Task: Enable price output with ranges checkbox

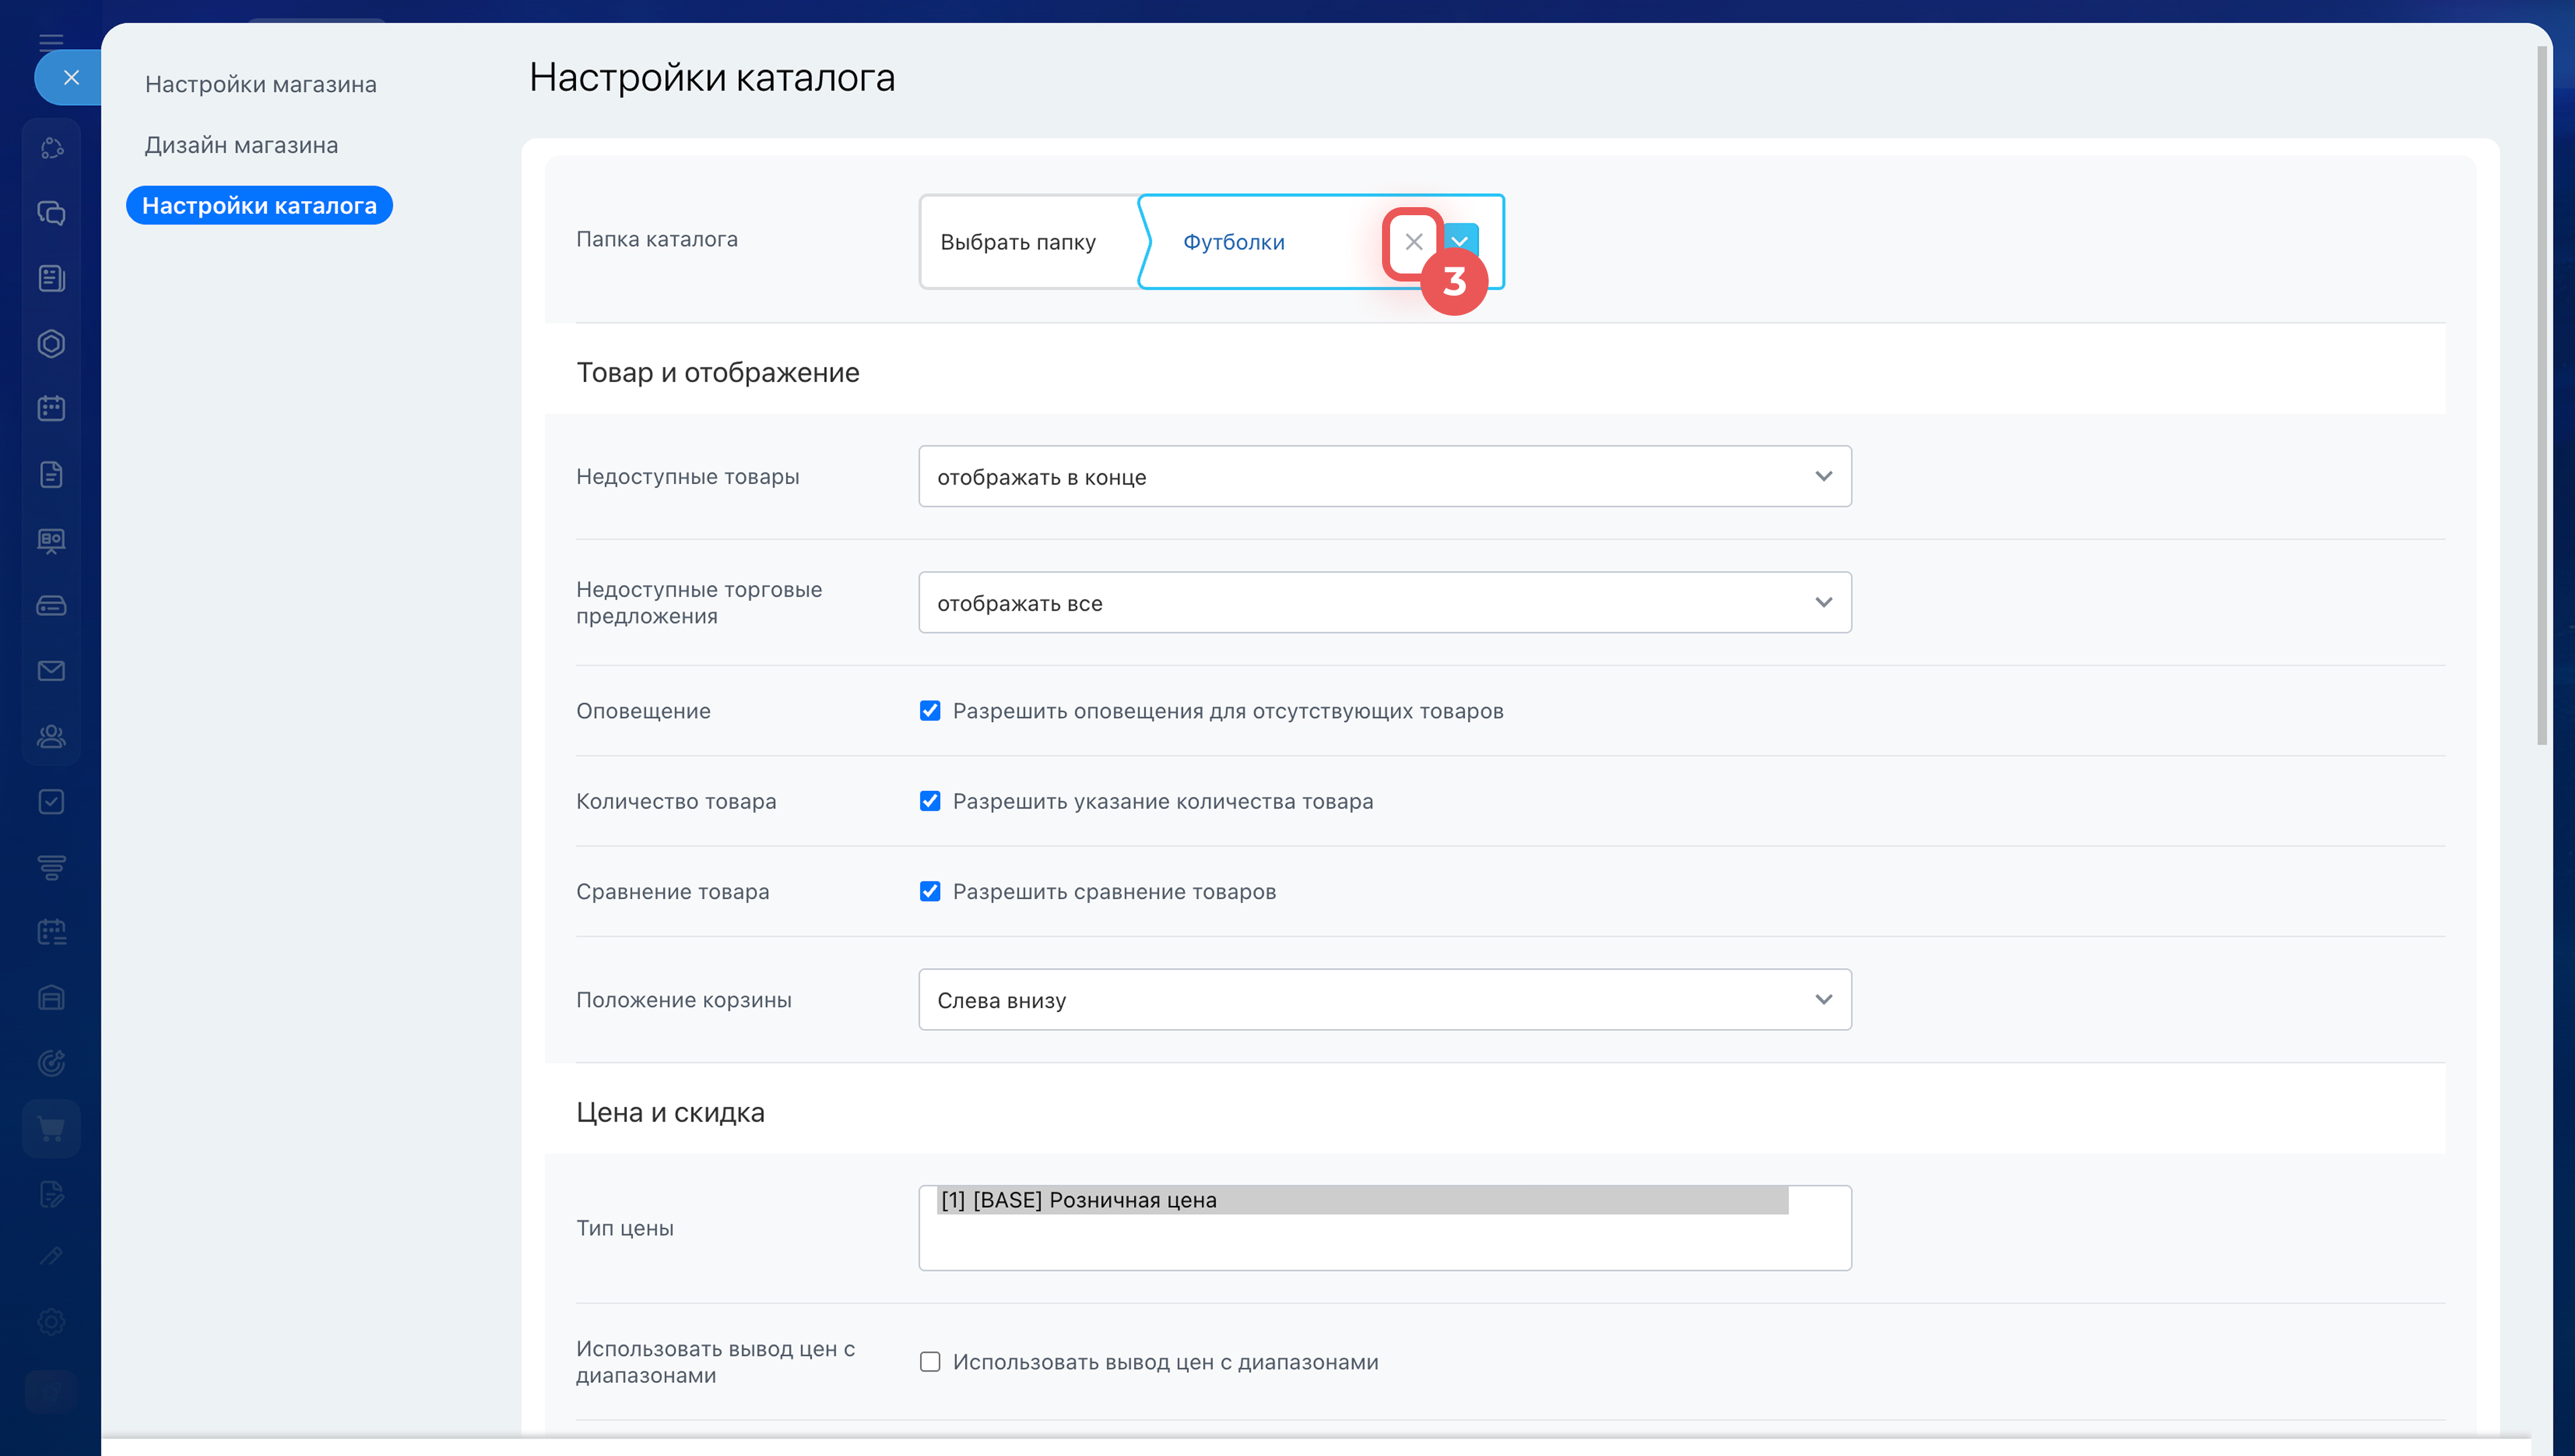Action: click(930, 1362)
